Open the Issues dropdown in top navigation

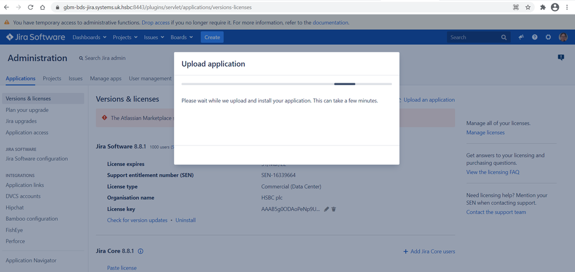click(x=154, y=37)
